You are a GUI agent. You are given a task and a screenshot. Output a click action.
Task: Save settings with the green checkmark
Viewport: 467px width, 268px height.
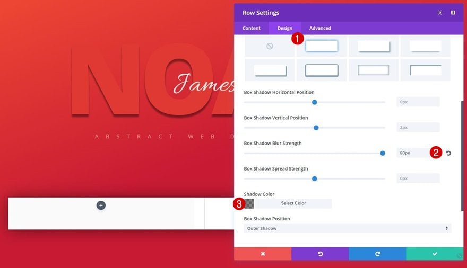(435, 254)
